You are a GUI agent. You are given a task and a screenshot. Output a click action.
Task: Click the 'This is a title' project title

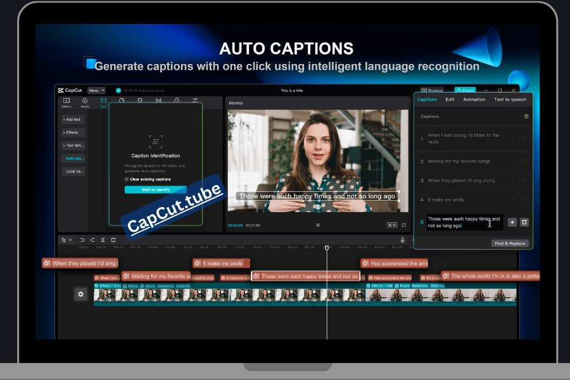point(291,91)
